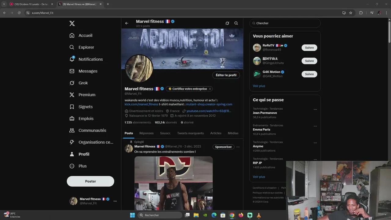Select the Posts tab
Viewport: 391px width, 220px height.
129,133
